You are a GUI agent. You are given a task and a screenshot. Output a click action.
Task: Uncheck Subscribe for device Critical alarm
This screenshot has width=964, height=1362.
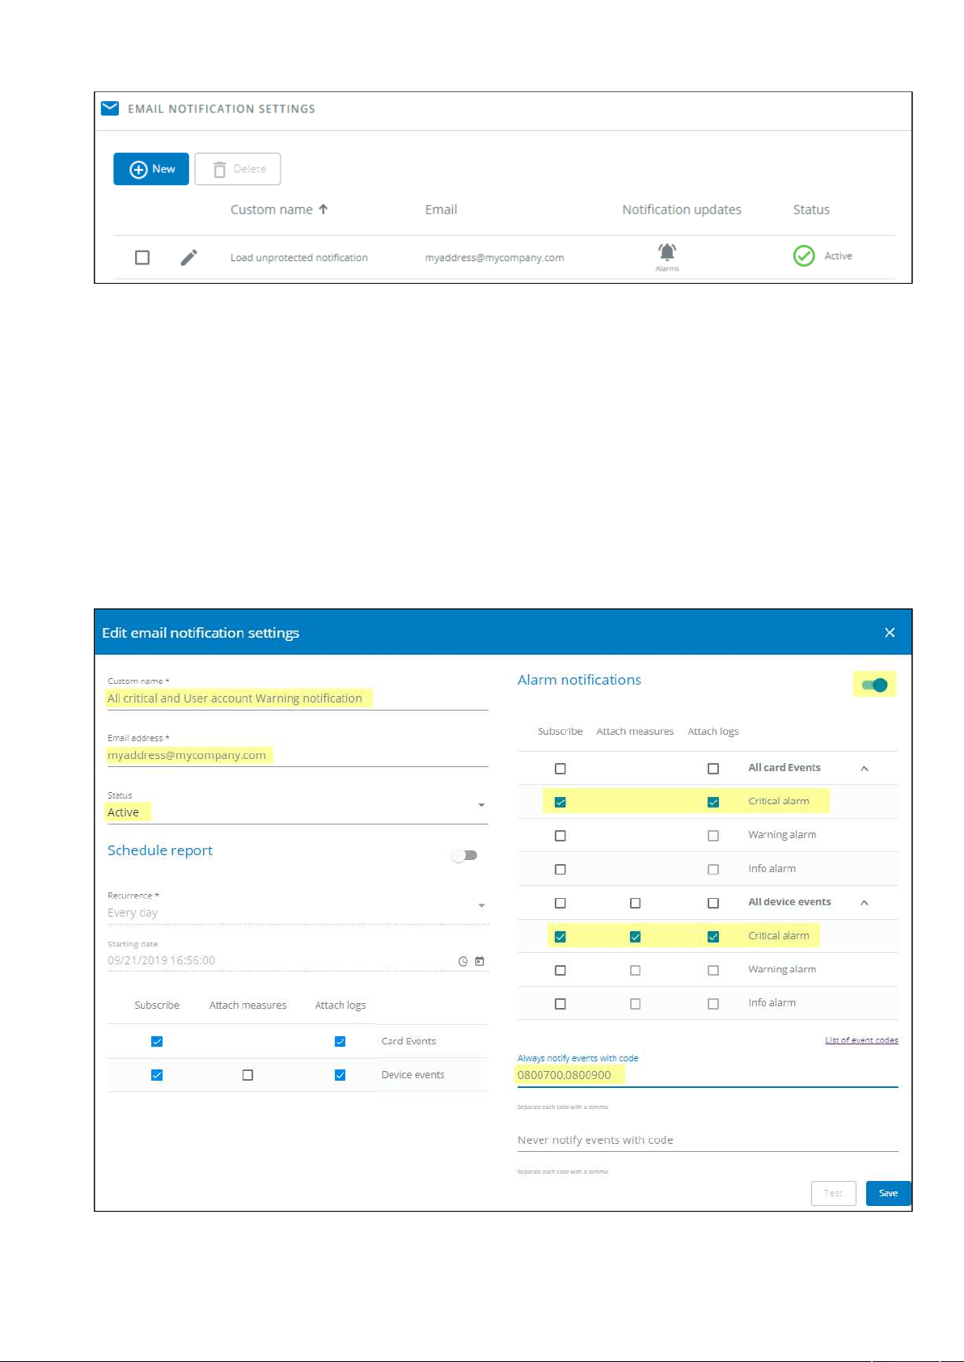(560, 937)
